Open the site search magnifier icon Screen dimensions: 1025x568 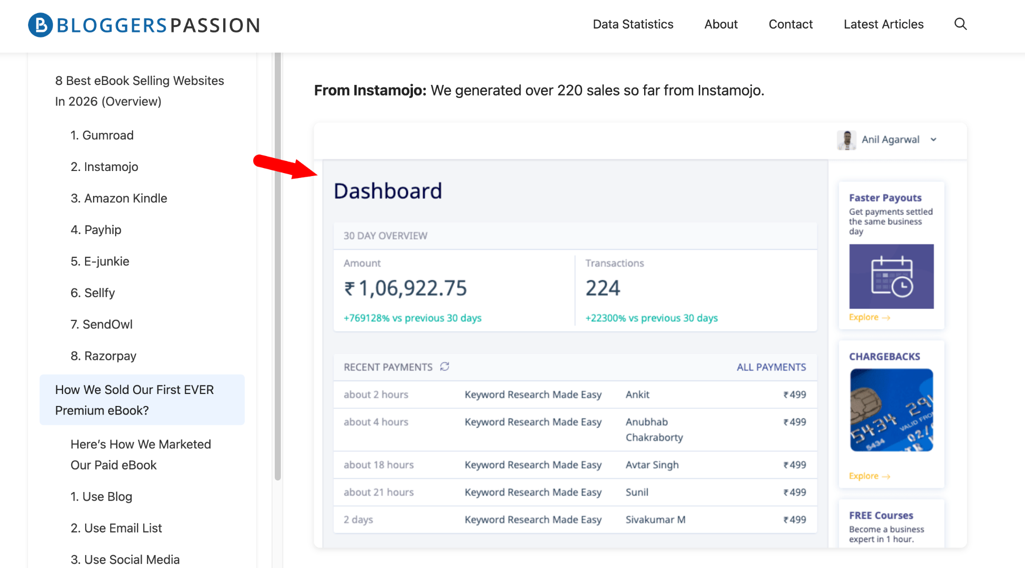coord(960,24)
